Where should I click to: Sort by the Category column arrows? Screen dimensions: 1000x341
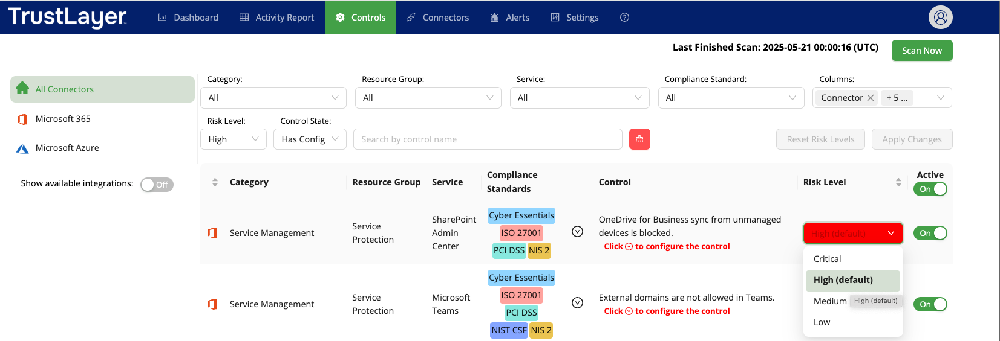click(215, 182)
